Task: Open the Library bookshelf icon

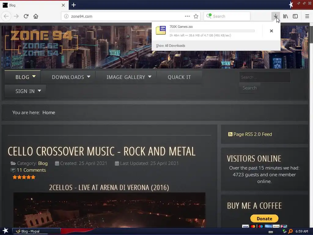Action: [285, 16]
